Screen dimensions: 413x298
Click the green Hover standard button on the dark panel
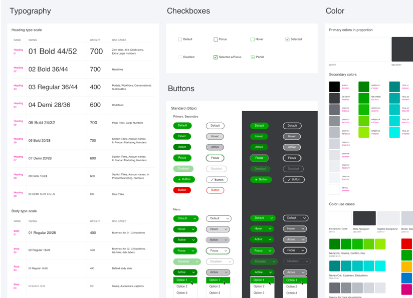tap(259, 136)
